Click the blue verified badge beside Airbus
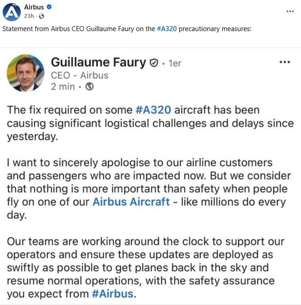301x305 pixels. (50, 8)
